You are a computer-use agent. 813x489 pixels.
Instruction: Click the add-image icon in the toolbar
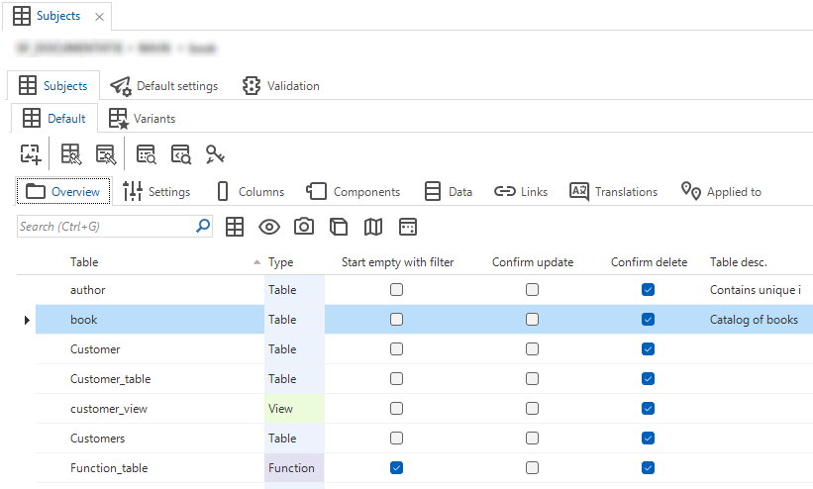click(31, 154)
